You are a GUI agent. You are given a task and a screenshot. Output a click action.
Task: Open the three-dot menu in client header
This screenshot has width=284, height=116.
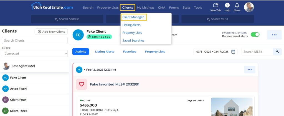[274, 35]
